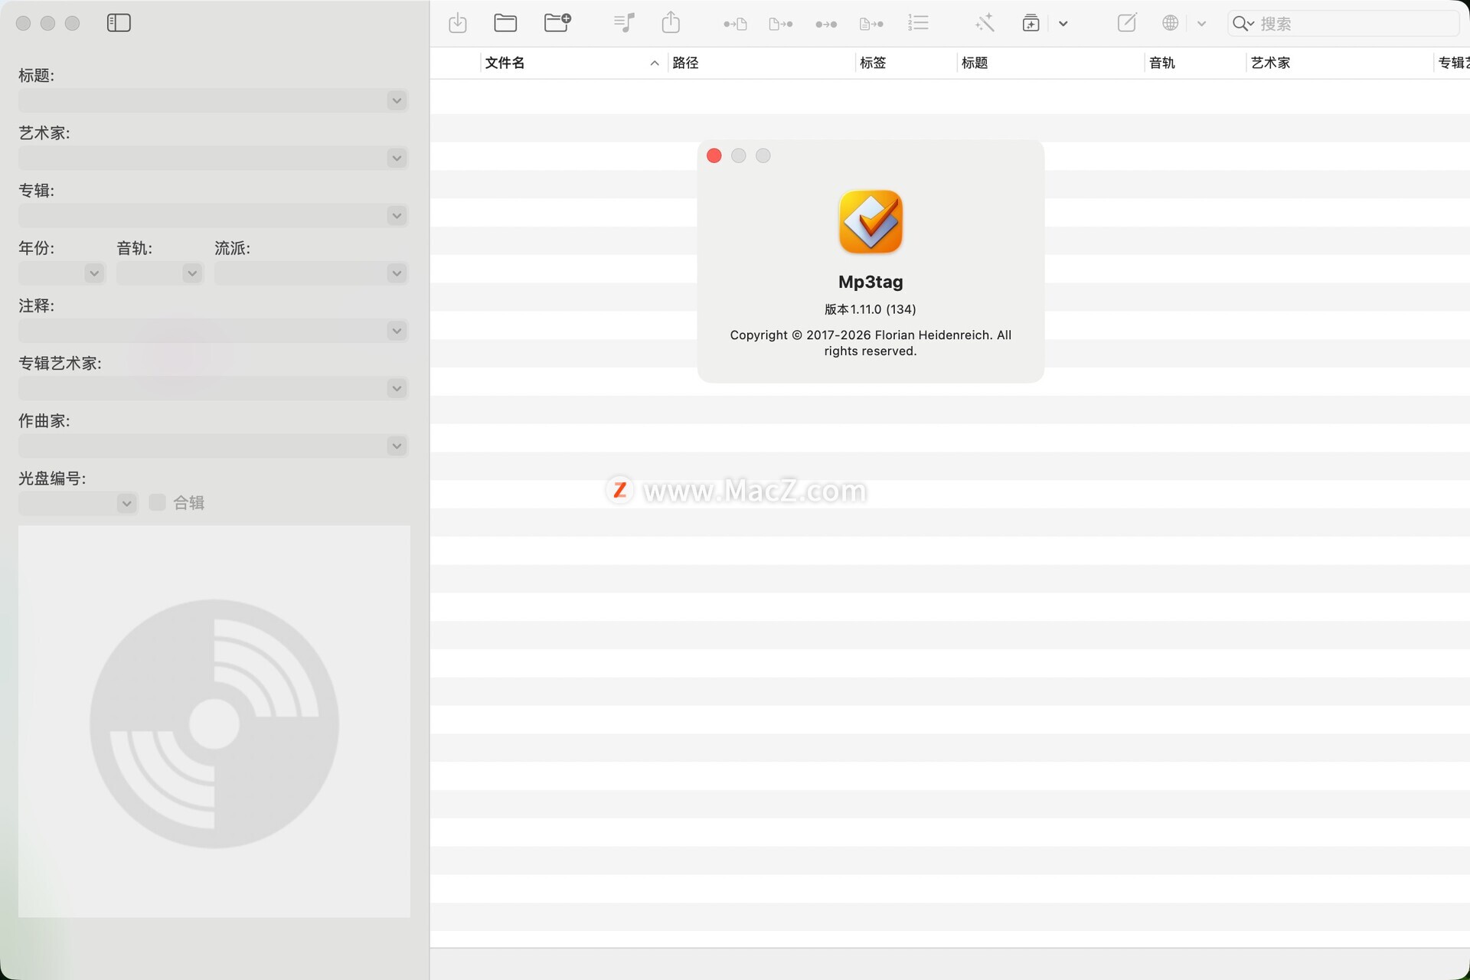Enable the 合辑 compilation checkbox

[157, 502]
